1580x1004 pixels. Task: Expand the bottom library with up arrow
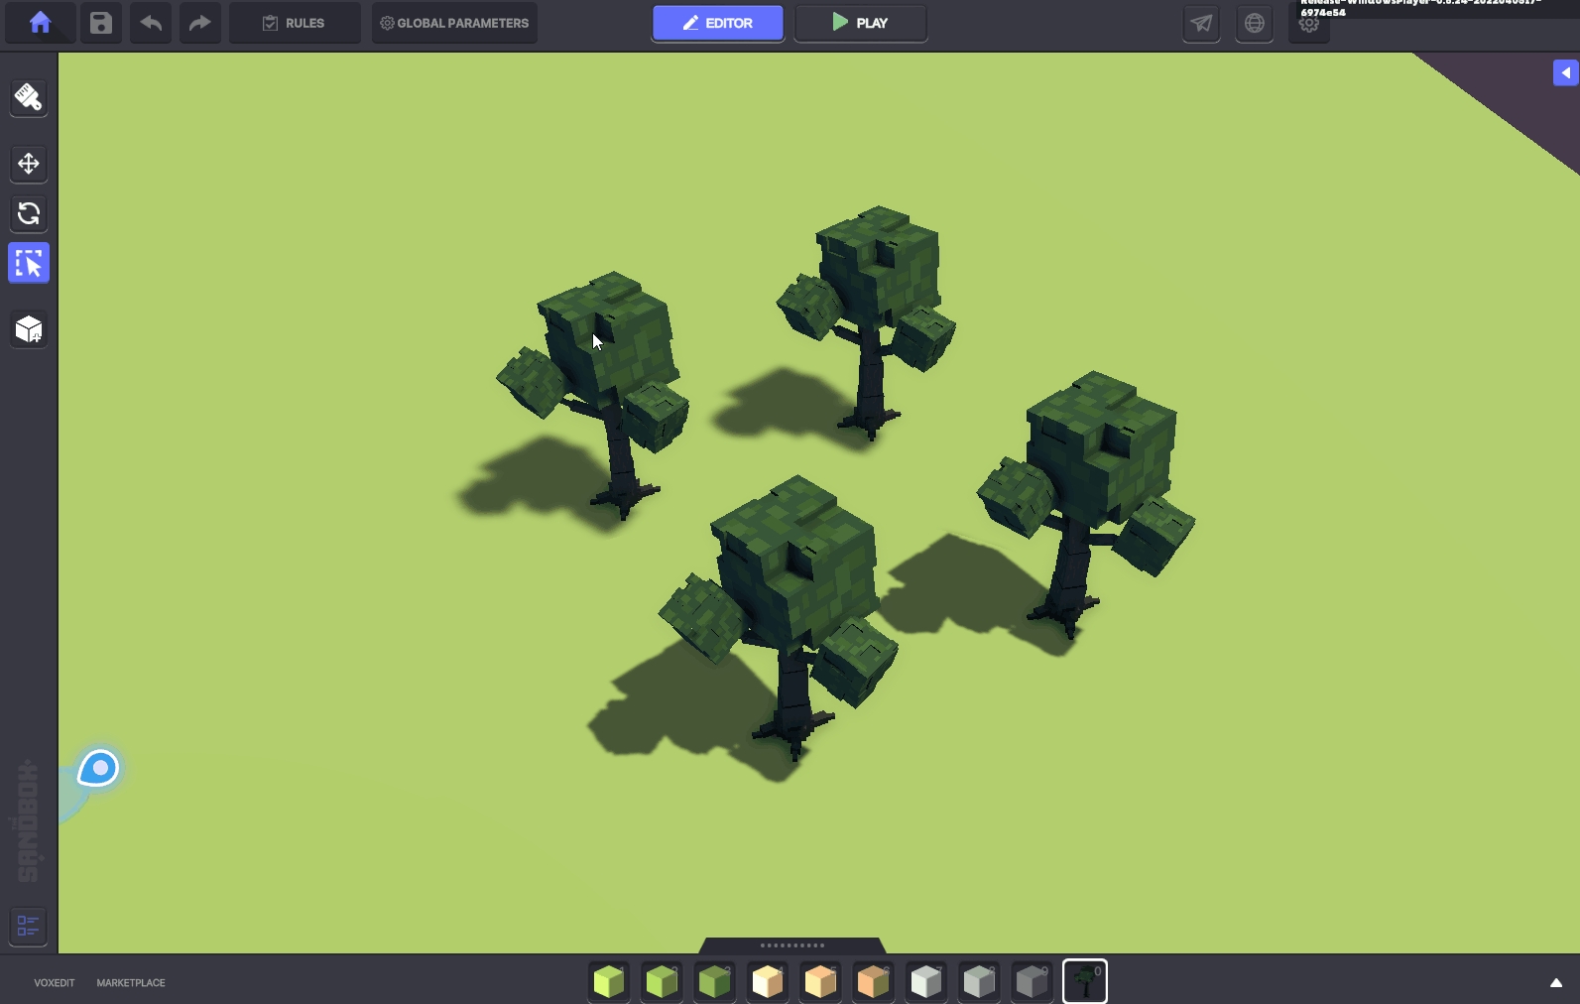tap(1555, 983)
